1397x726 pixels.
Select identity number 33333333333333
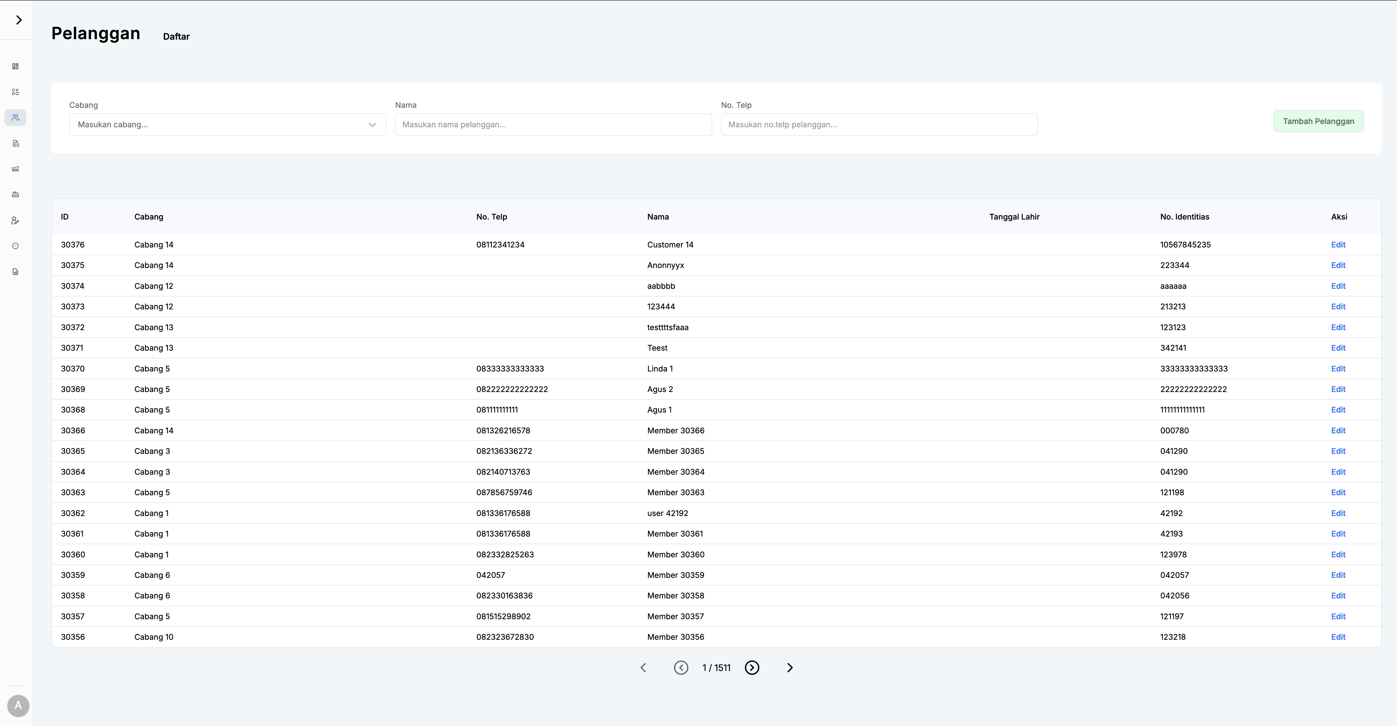pyautogui.click(x=1194, y=369)
